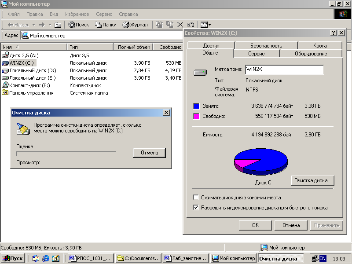Image resolution: width=352 pixels, height=264 pixels.
Task: Click the Метка тома WIN2X field
Action: (284, 70)
